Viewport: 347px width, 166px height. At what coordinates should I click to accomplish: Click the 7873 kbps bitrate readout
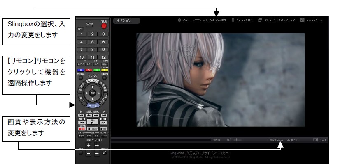pos(276,140)
